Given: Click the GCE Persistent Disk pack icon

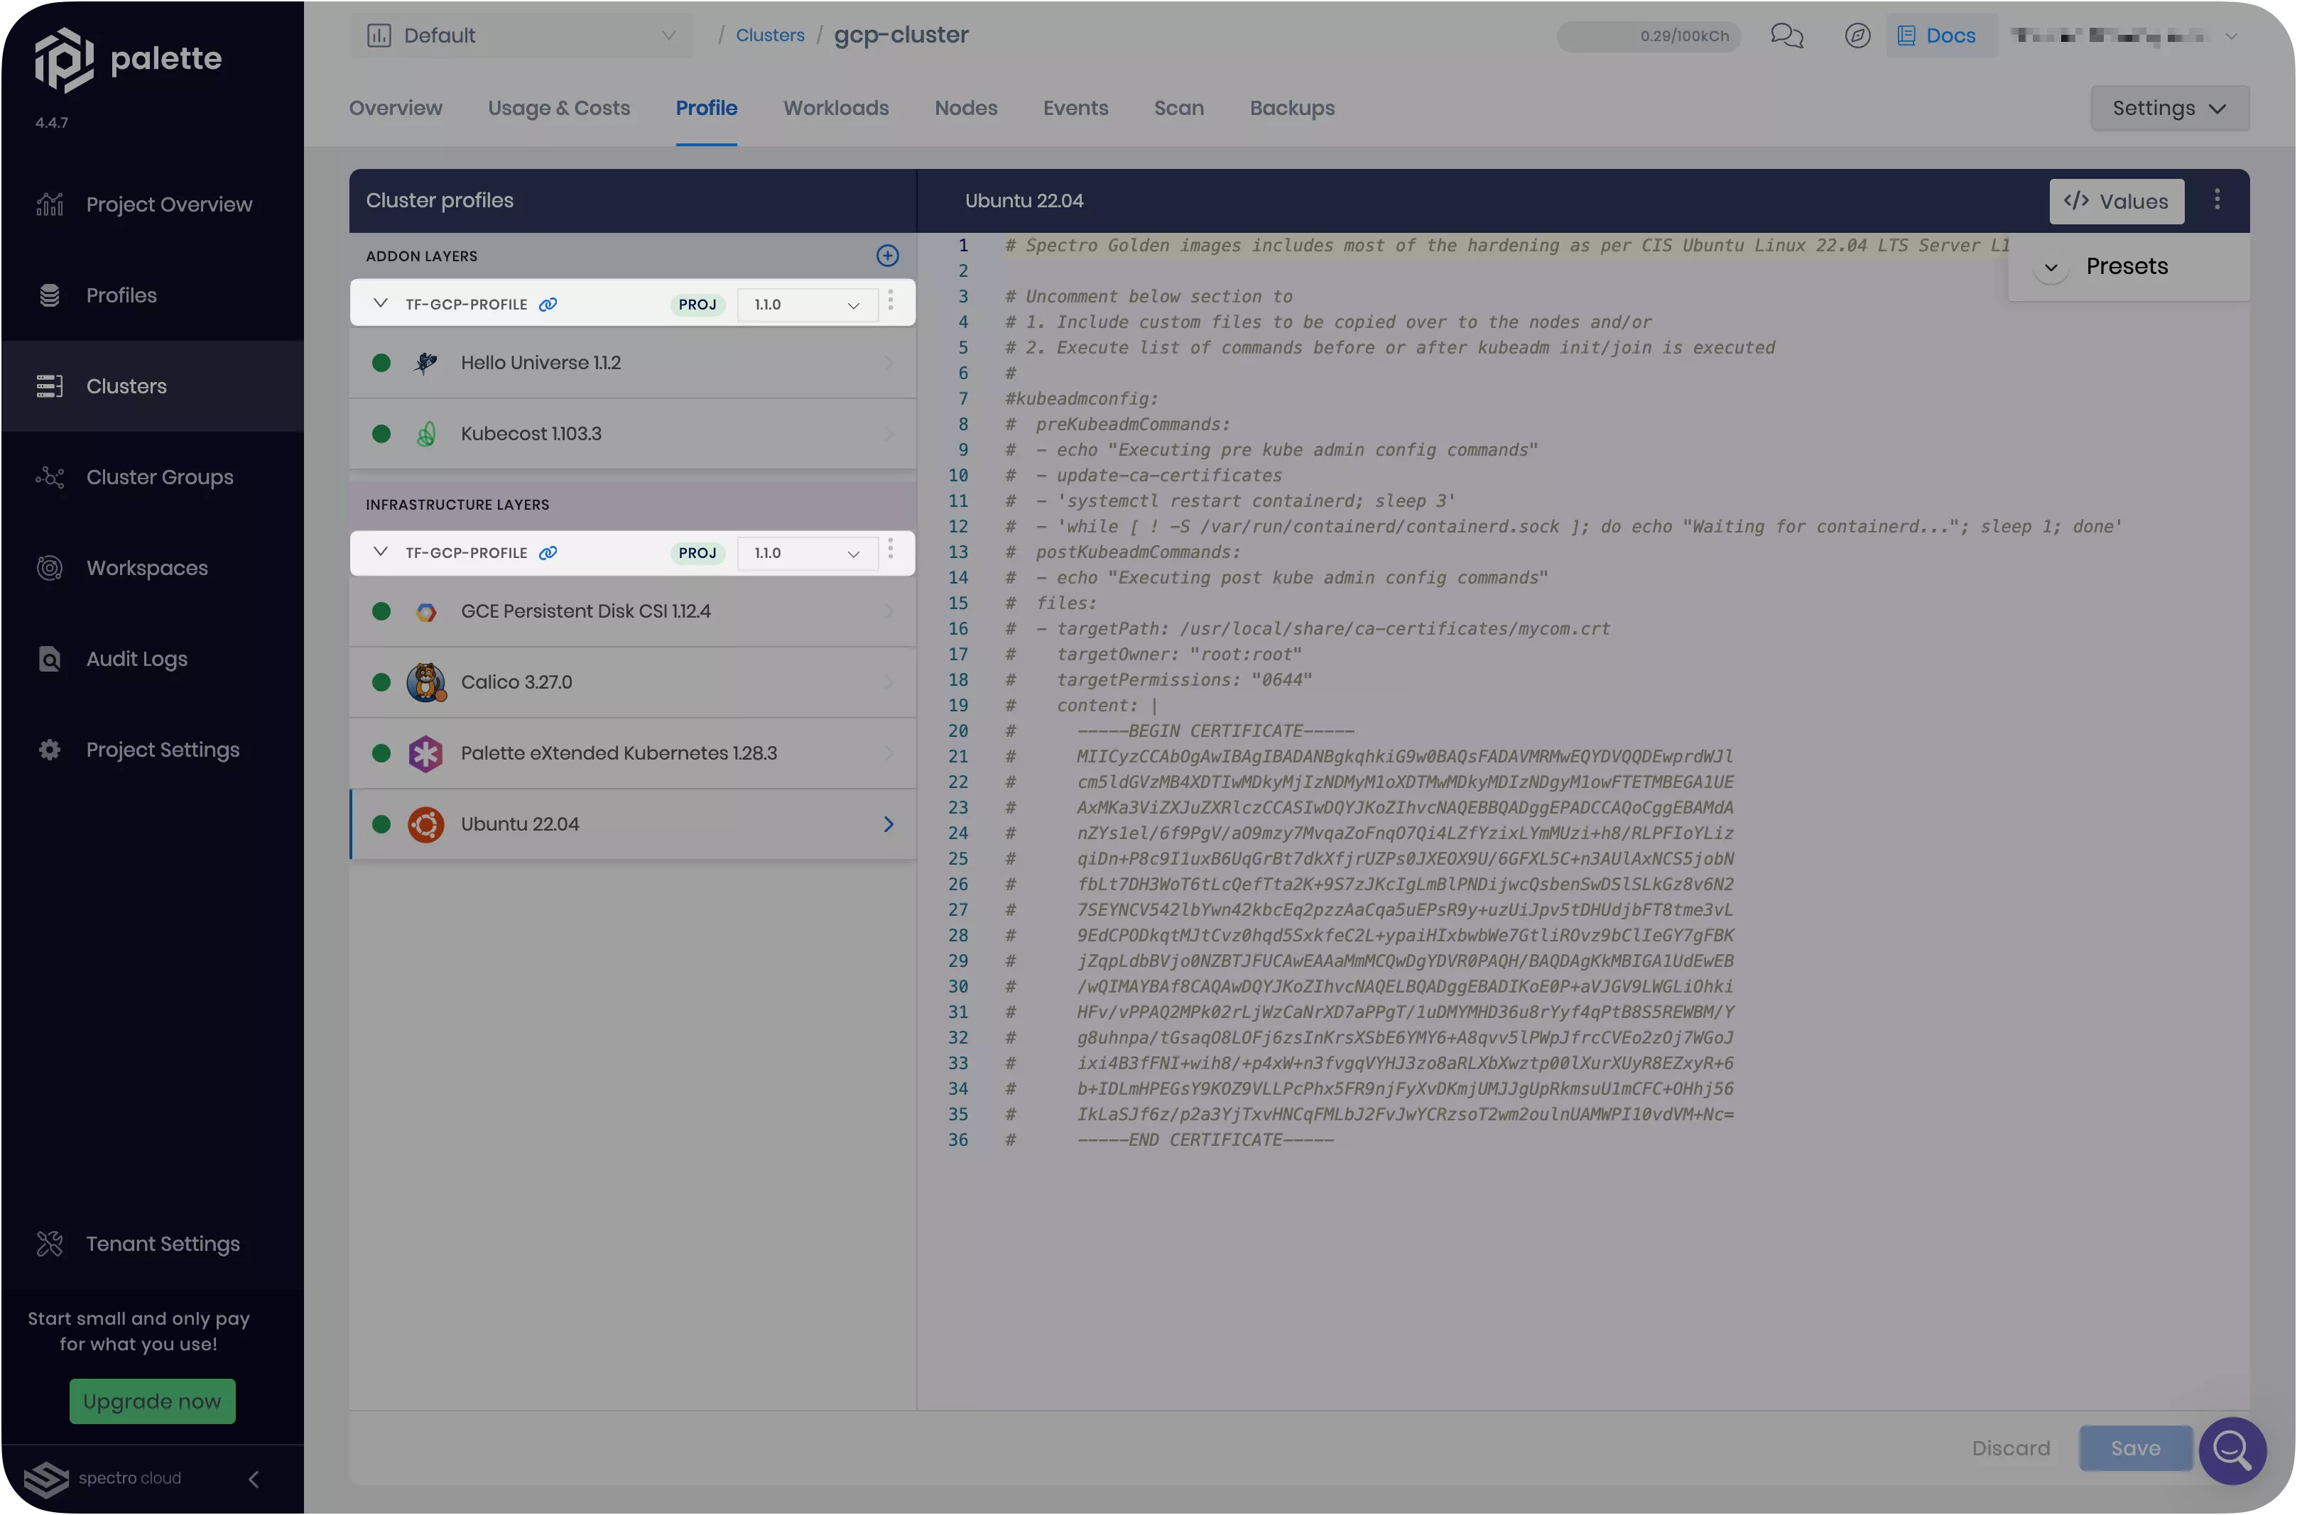Looking at the screenshot, I should click(425, 611).
